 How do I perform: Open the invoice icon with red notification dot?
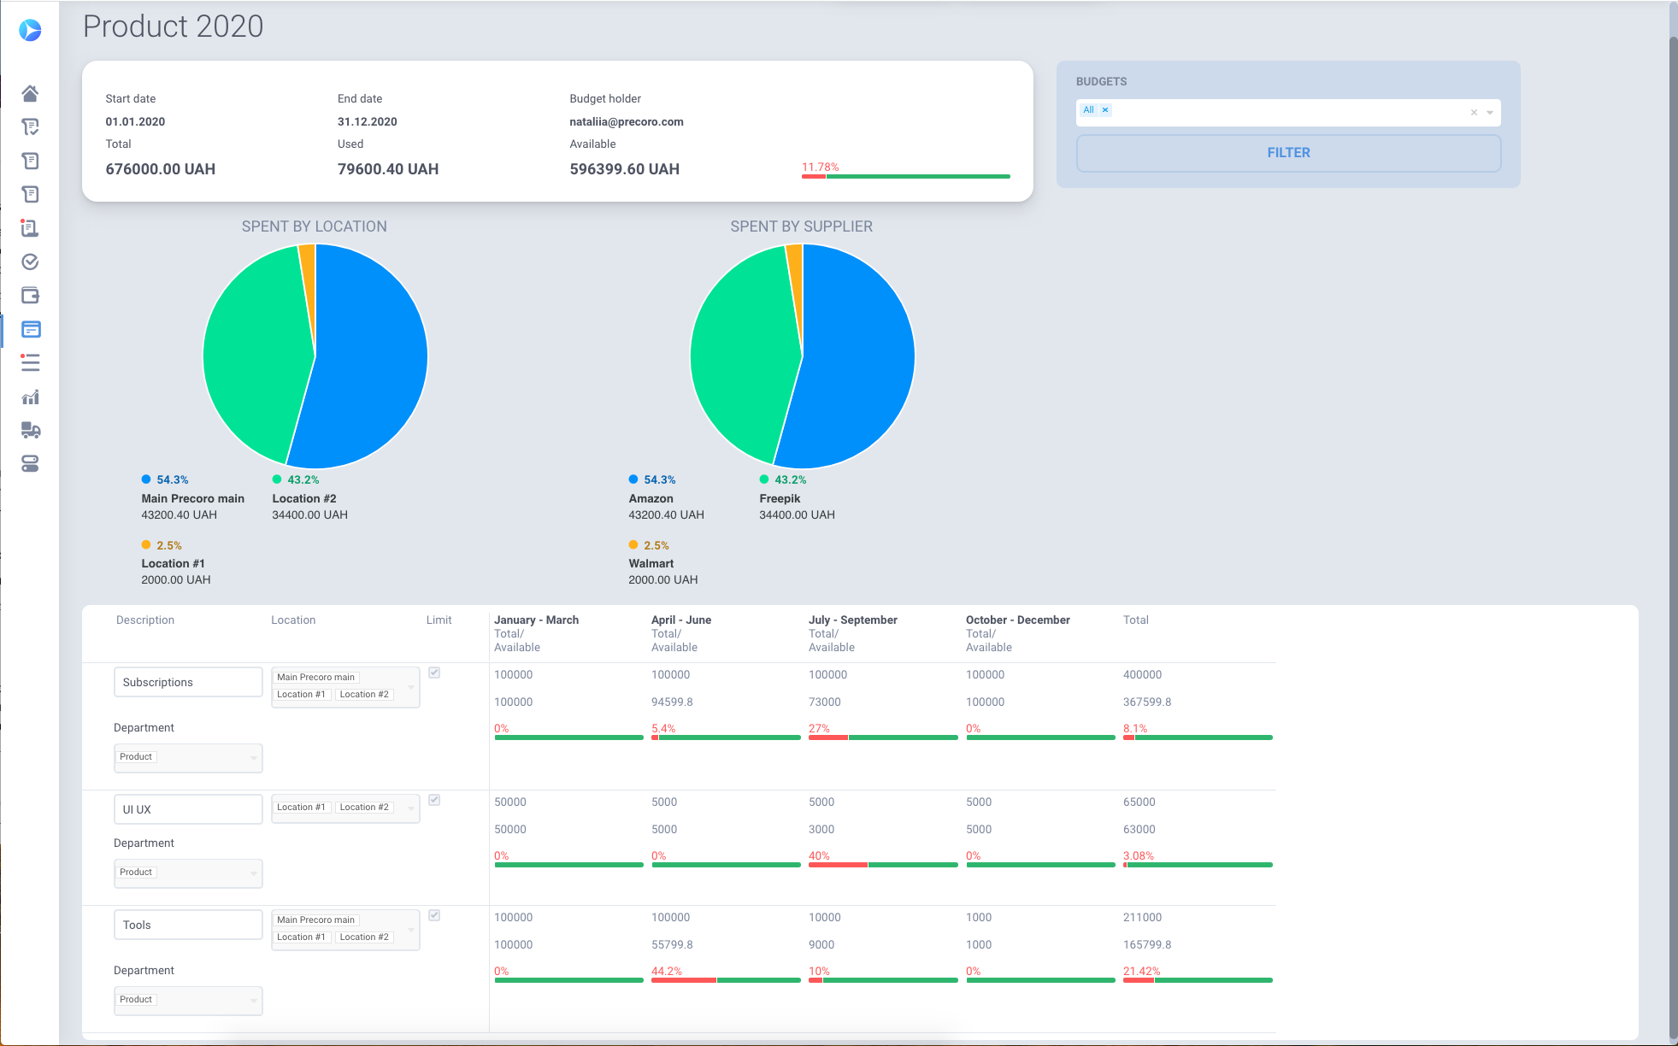point(30,228)
